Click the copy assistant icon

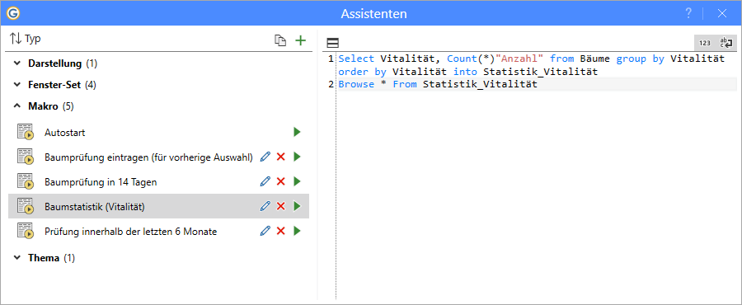(280, 40)
